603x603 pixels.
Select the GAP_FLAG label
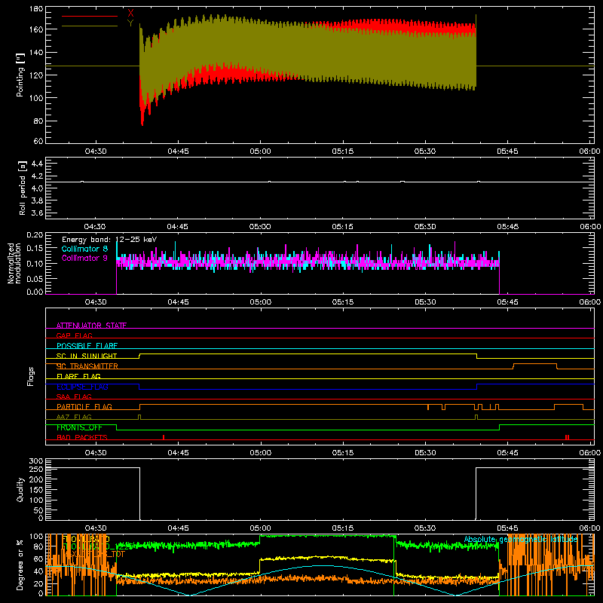74,335
